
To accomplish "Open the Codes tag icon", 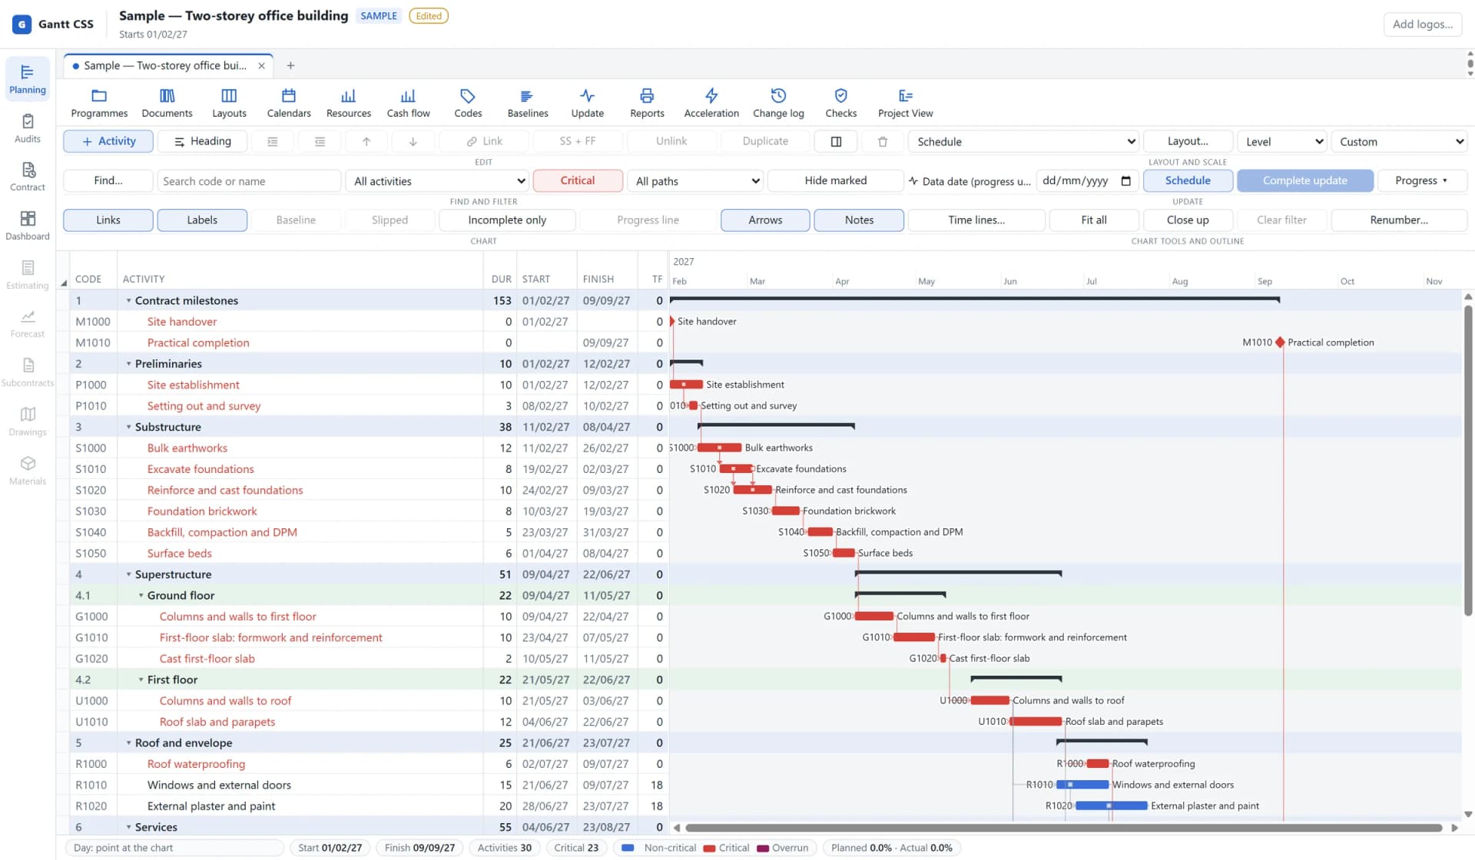I will (468, 103).
